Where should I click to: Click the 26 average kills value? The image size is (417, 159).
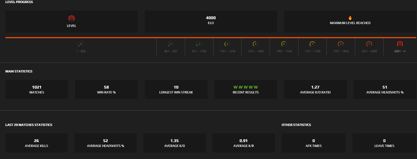click(36, 141)
